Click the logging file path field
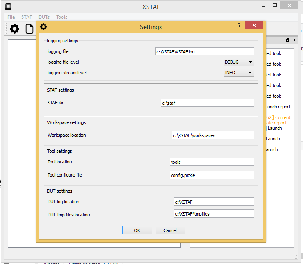 [205, 51]
